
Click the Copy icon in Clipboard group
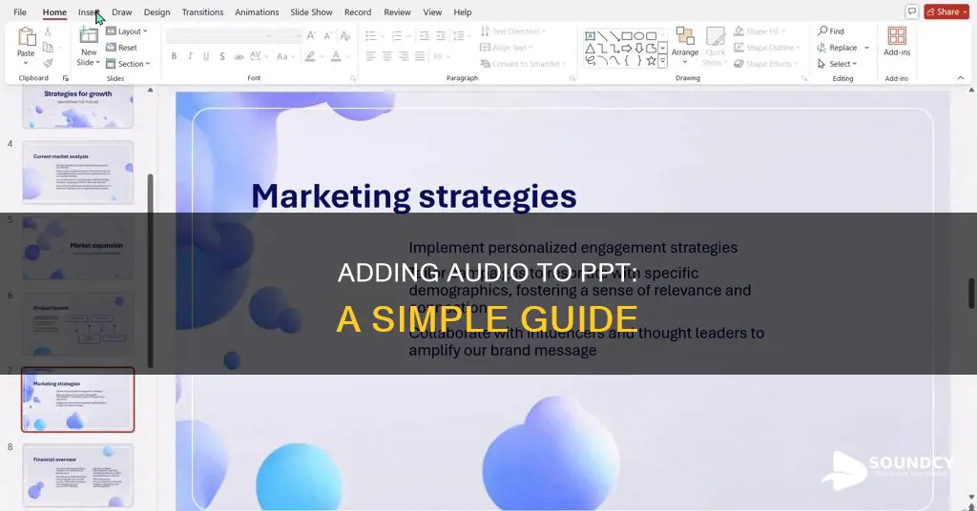(48, 48)
